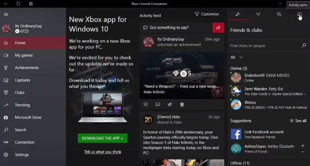Open Serrr Warden friend entry
310x166 pixels.
click(268, 91)
